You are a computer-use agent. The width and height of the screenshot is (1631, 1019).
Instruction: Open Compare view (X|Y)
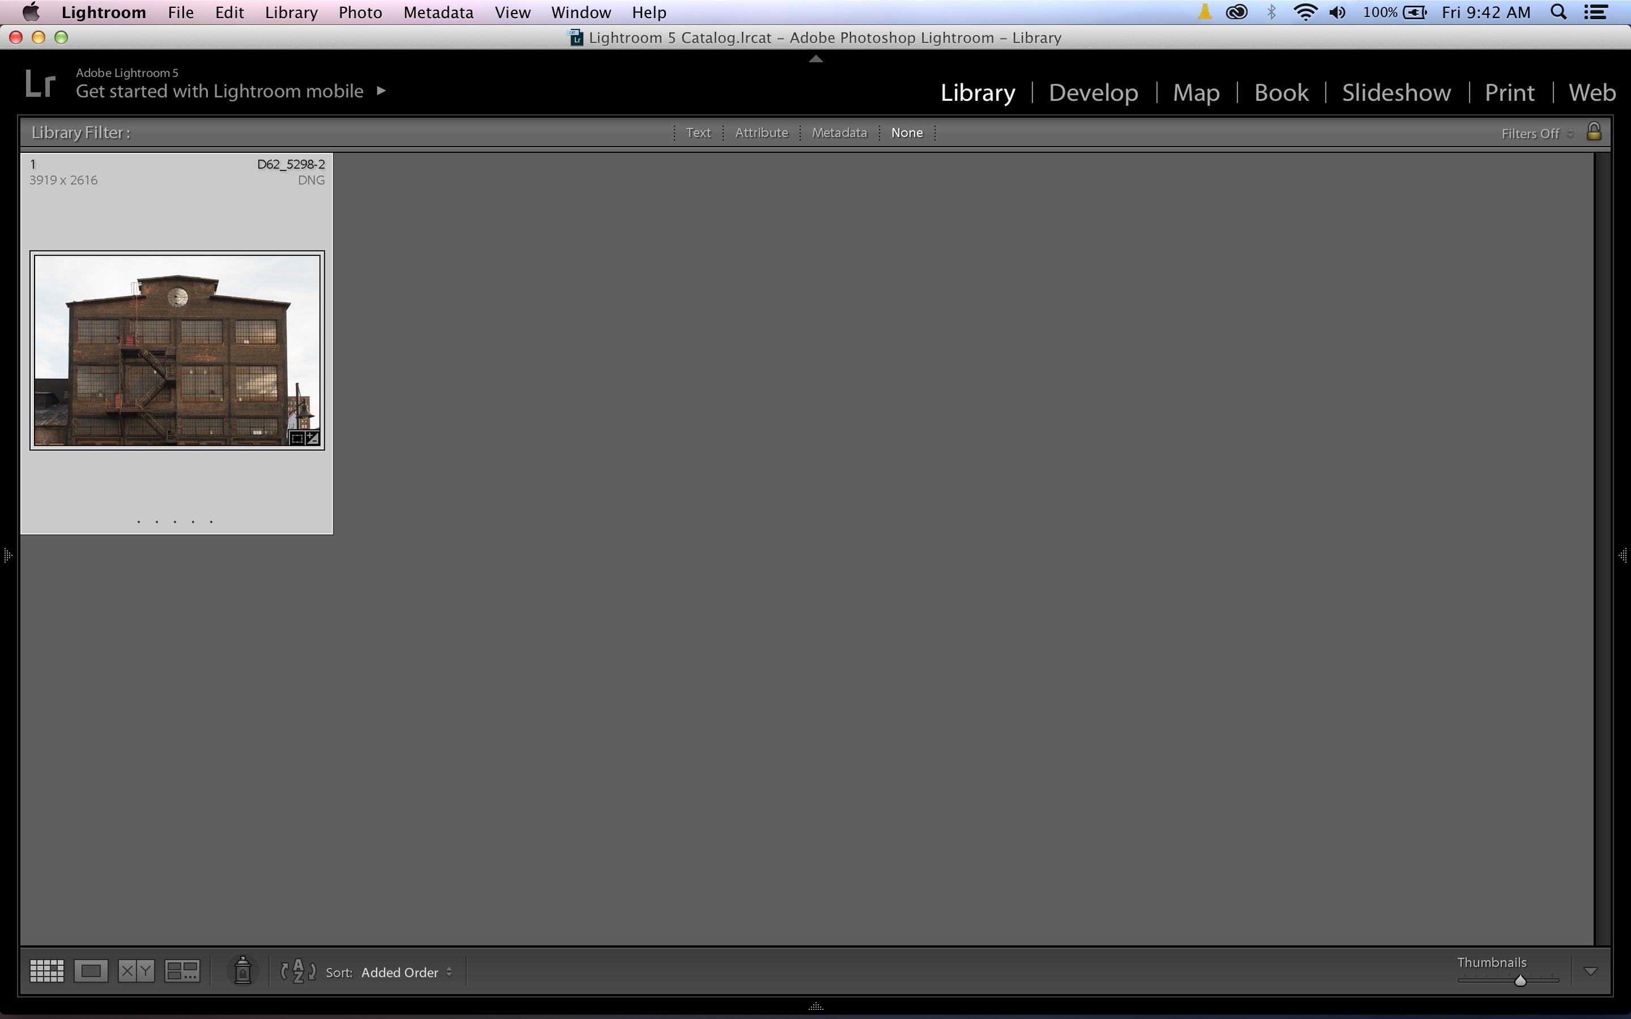136,971
